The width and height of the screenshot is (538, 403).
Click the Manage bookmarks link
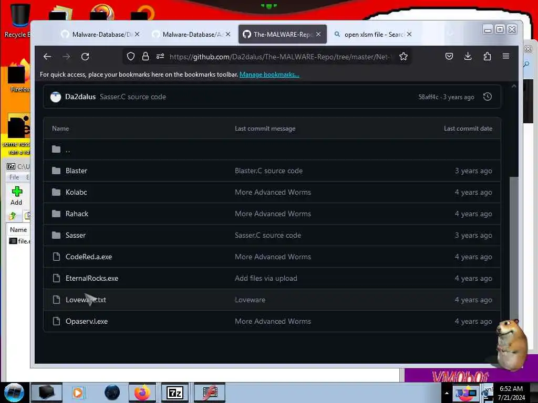coord(270,75)
